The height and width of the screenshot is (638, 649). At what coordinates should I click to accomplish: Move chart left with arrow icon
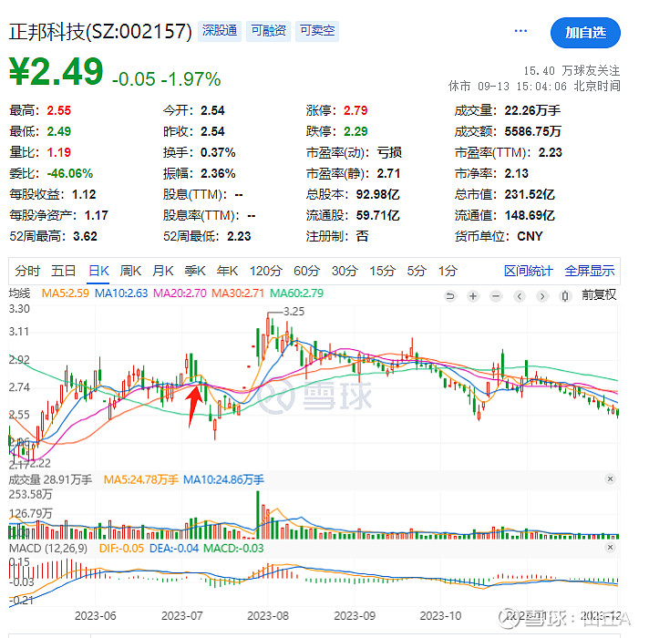coord(520,296)
